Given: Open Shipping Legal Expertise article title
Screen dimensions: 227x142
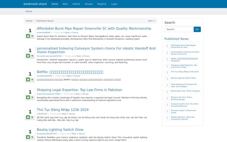Looking at the screenshot, I should 79,90.
